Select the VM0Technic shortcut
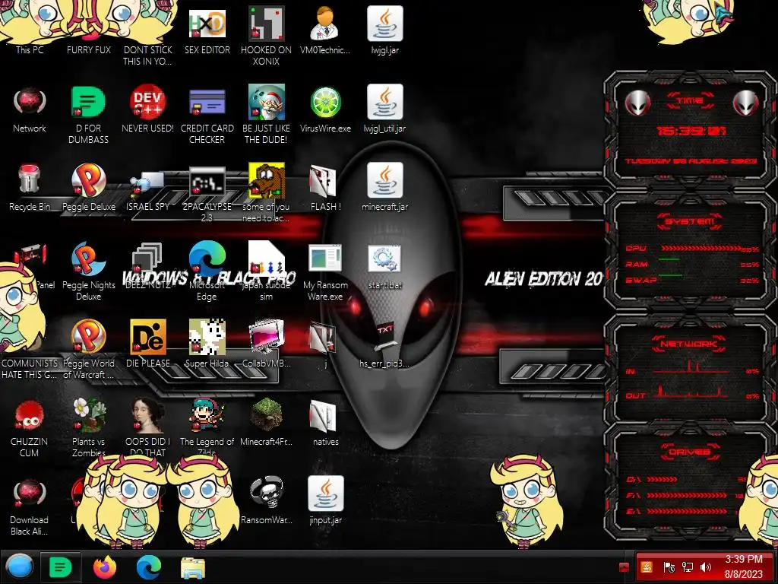Viewport: 778px width, 584px height. tap(325, 30)
